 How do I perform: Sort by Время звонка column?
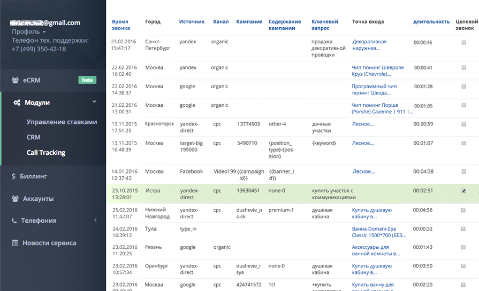[120, 25]
